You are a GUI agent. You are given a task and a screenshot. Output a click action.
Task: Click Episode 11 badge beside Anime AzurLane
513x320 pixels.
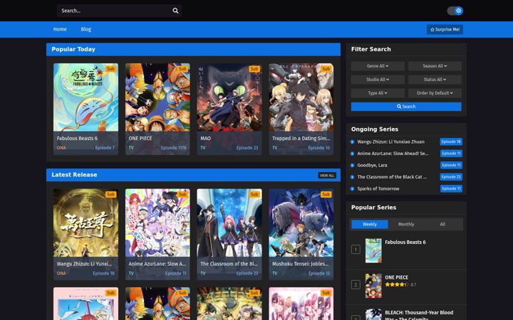pyautogui.click(x=451, y=154)
